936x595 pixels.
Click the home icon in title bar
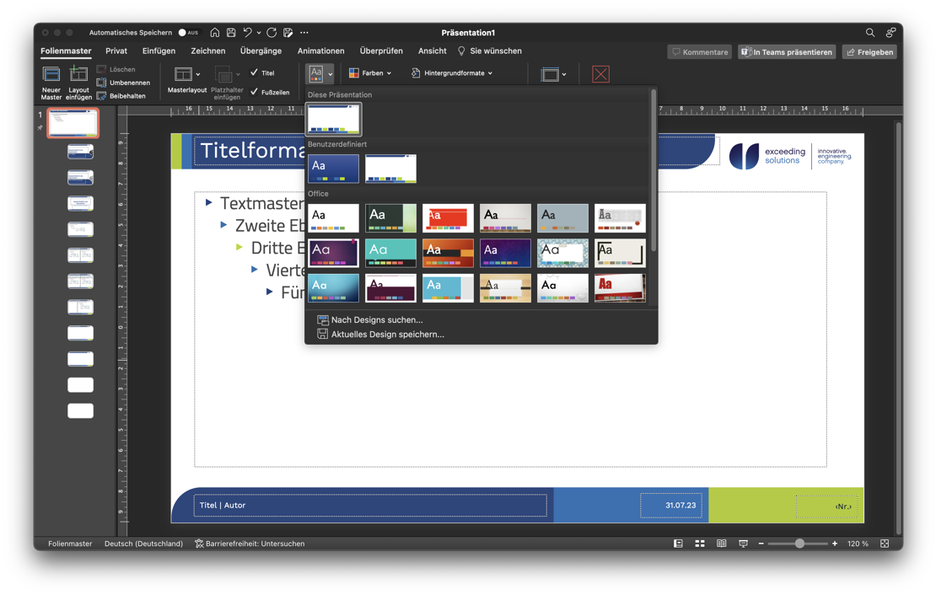[215, 33]
